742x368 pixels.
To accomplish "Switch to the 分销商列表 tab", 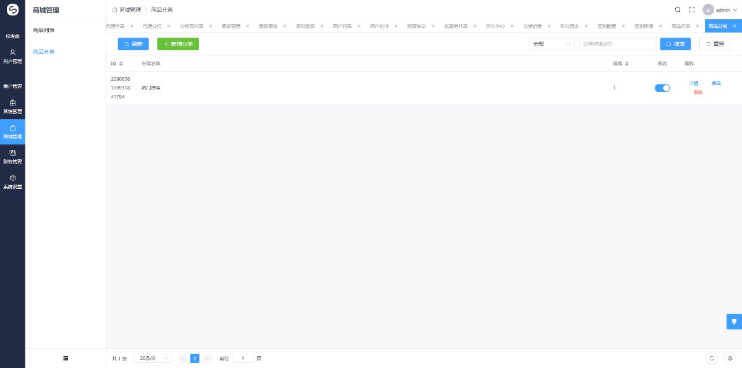I will 192,26.
